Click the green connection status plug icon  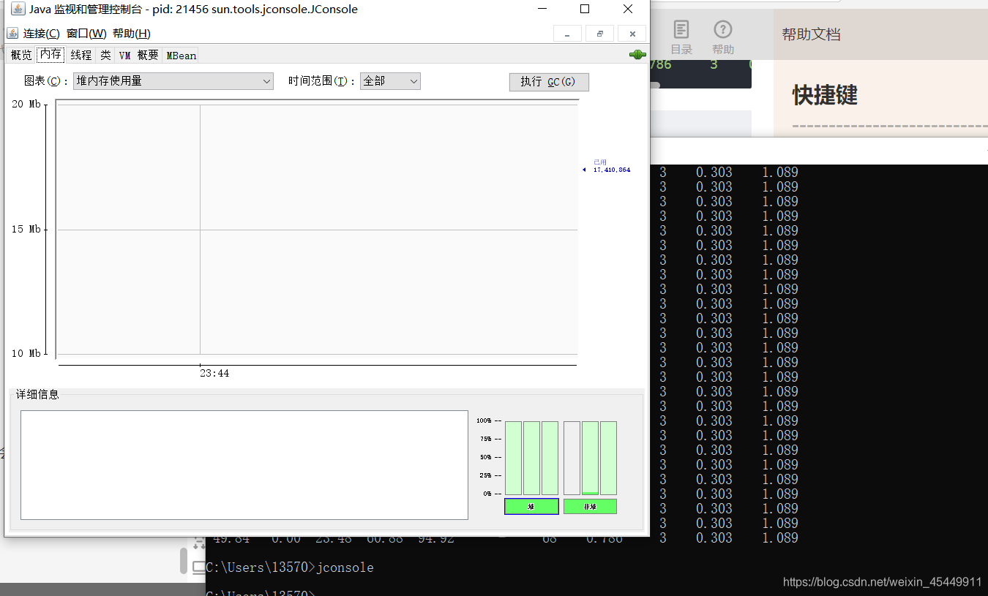coord(637,55)
